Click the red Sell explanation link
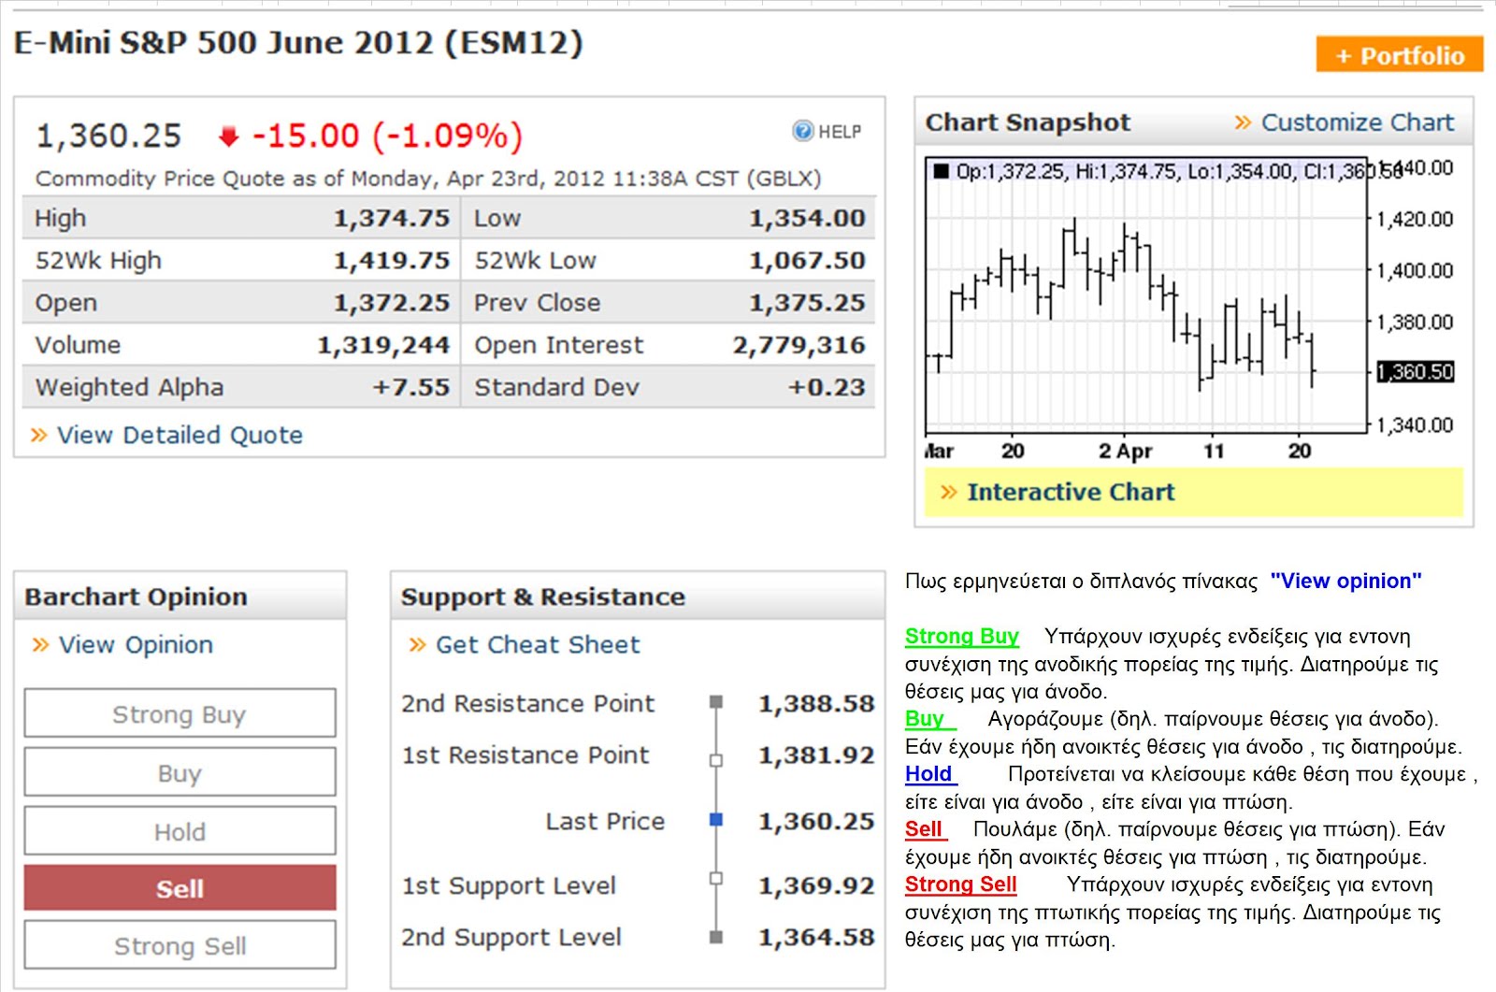Viewport: 1496px width, 992px height. click(x=926, y=829)
